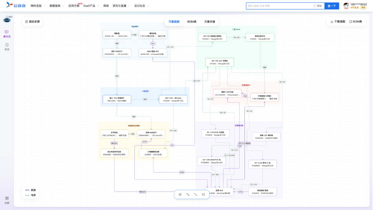Switch to the BOM表 tab
Viewport: 373px width, 210px height.
(x=192, y=22)
